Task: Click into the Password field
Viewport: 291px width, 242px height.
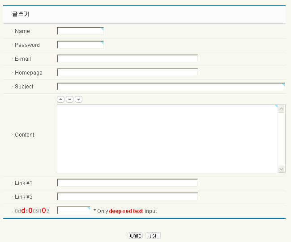Action: [80, 45]
